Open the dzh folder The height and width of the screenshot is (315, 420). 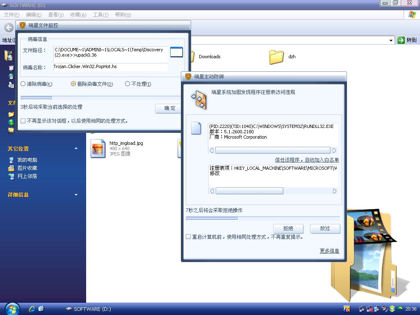[276, 57]
